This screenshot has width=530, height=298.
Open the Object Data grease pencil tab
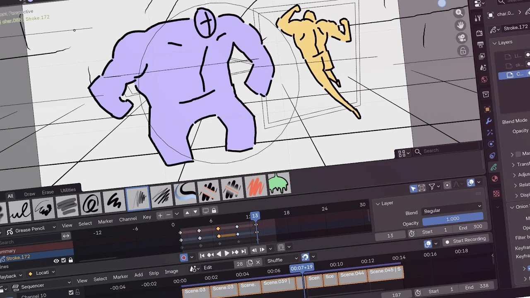pos(493,168)
